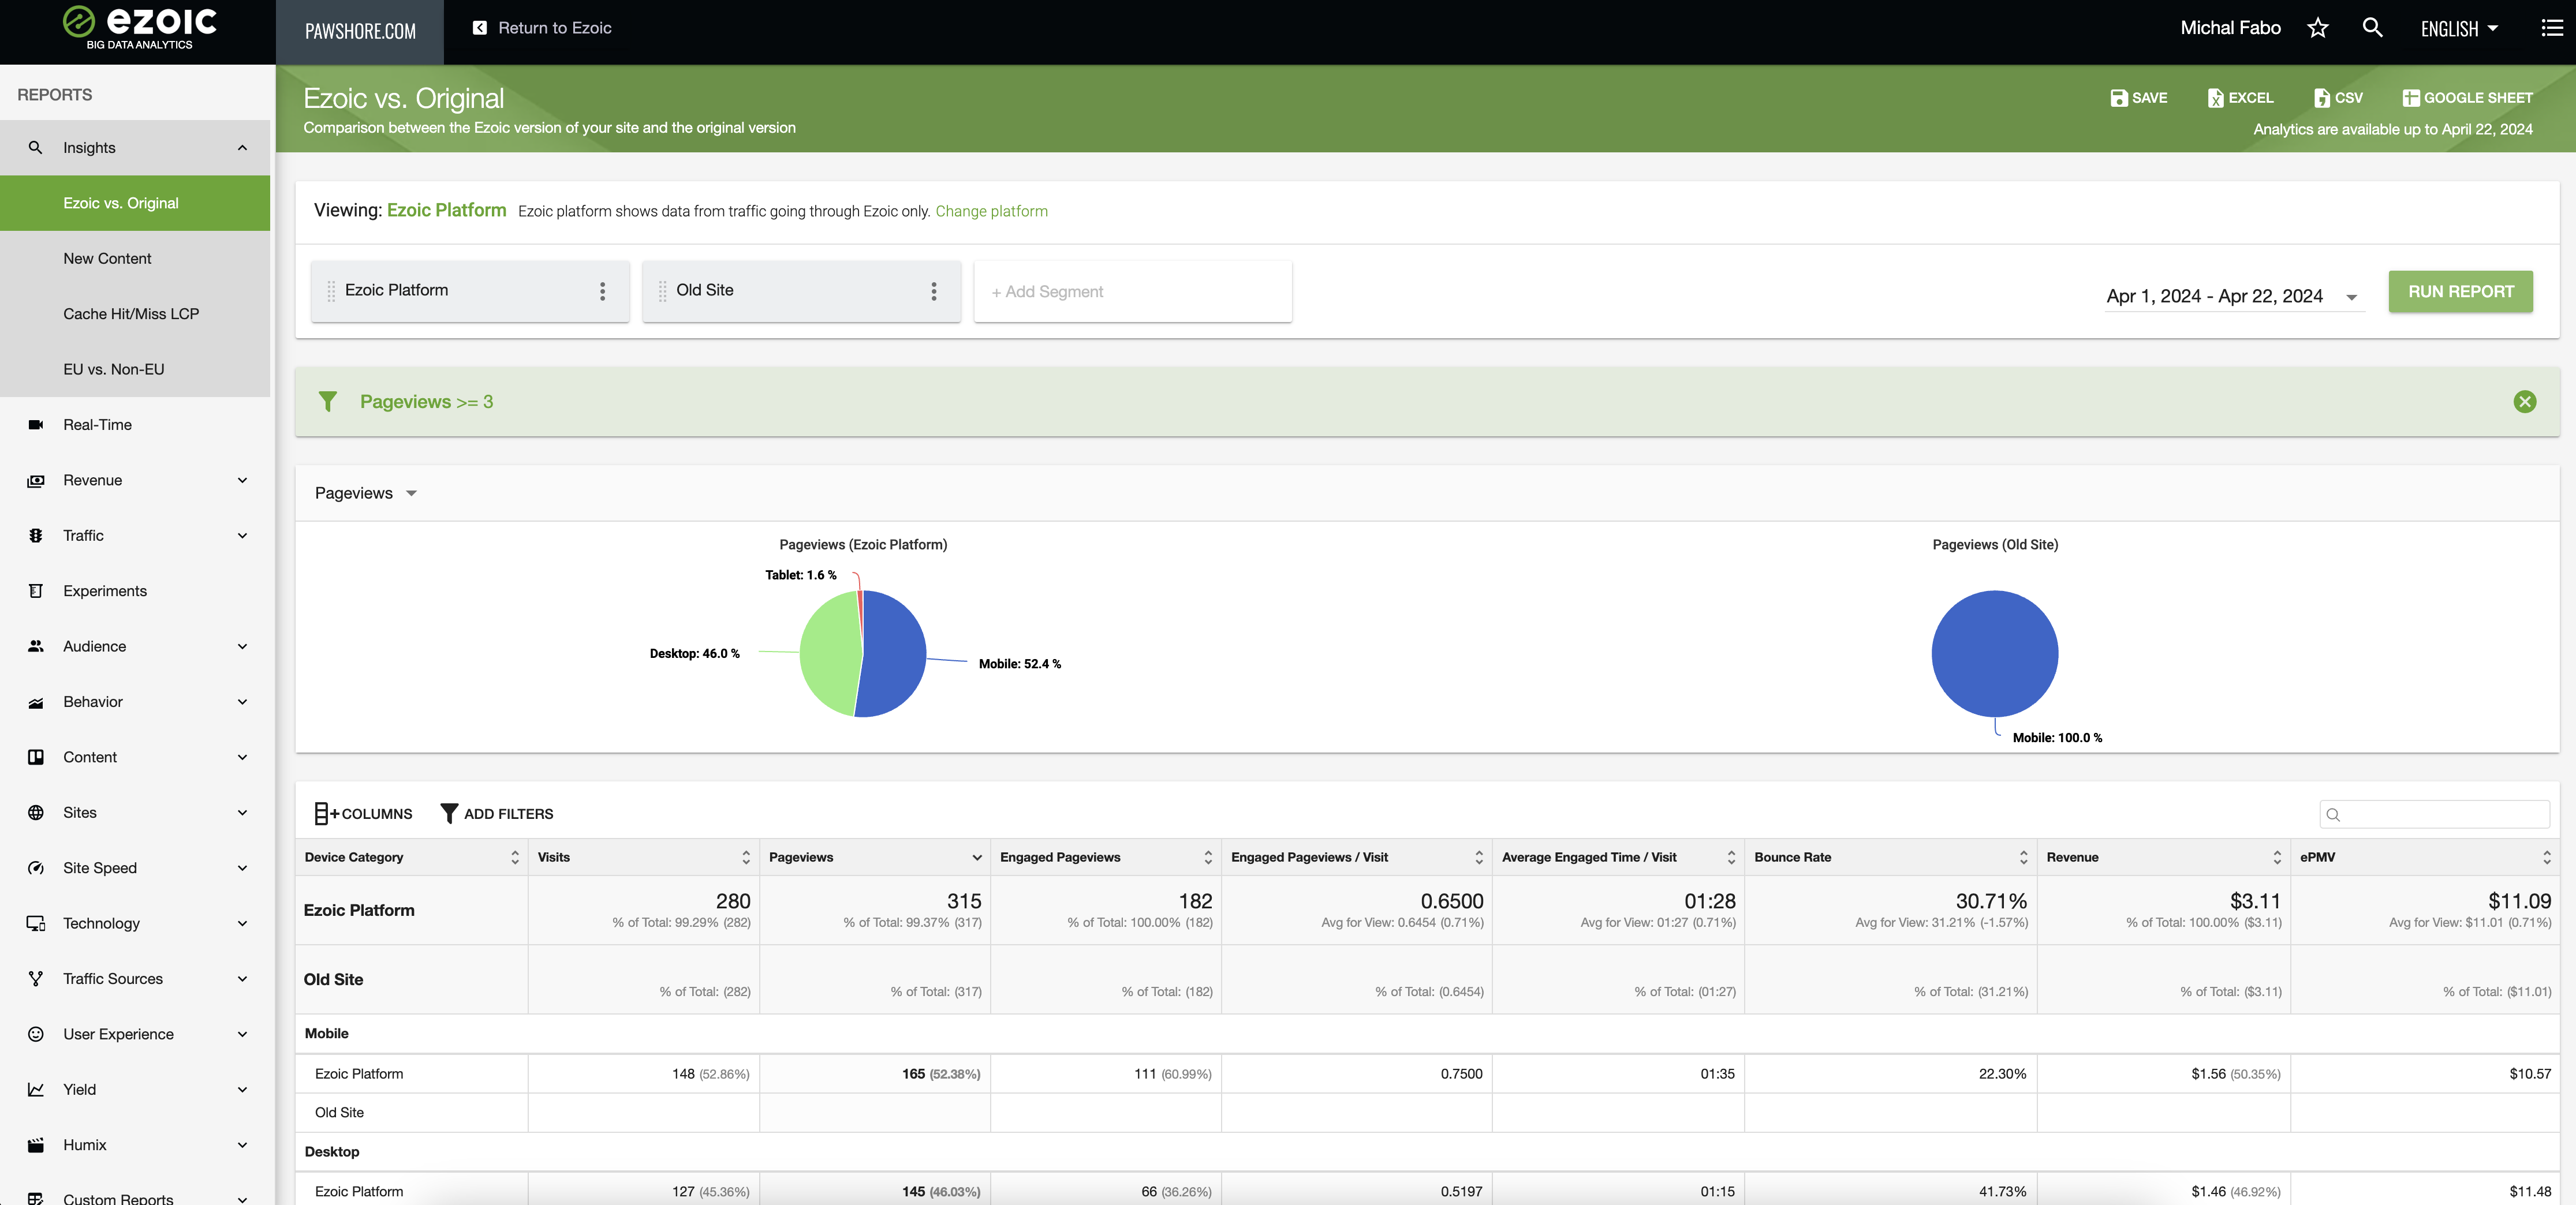Viewport: 2576px width, 1205px height.
Task: Save the report with SAVE
Action: click(2139, 98)
